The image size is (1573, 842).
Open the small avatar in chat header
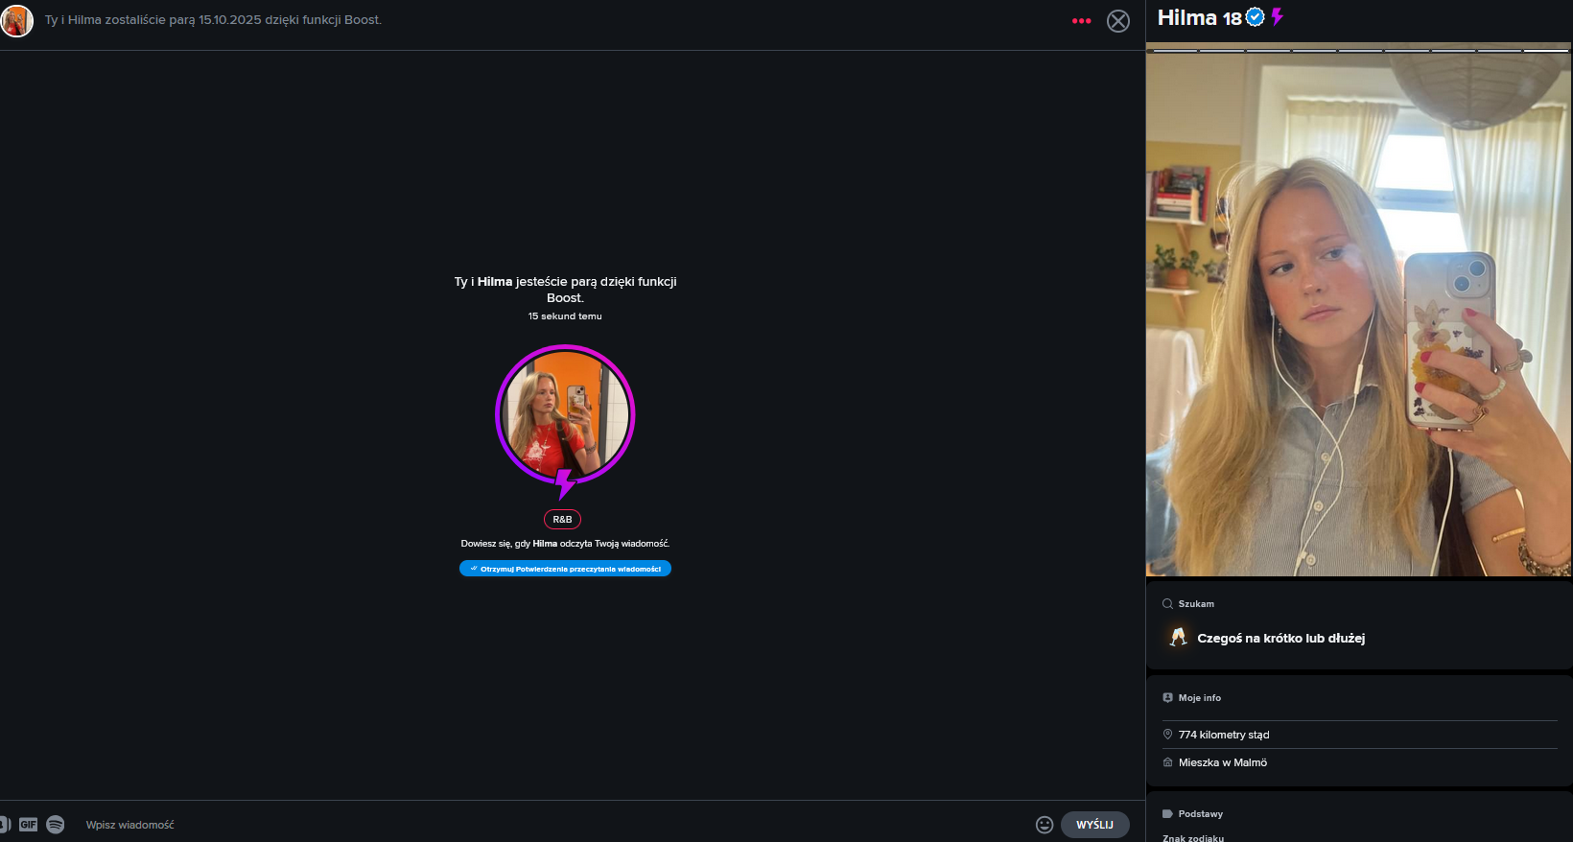pyautogui.click(x=17, y=20)
